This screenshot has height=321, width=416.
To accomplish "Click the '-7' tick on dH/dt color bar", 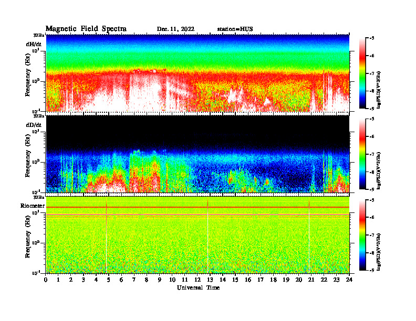I will click(372, 73).
